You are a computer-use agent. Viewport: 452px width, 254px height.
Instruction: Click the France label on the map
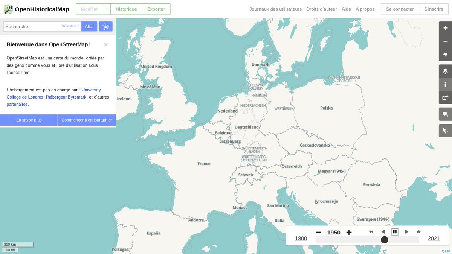(x=204, y=164)
